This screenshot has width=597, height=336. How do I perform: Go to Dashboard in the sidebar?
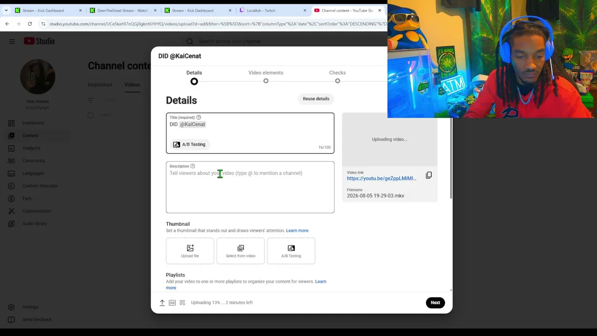click(33, 123)
